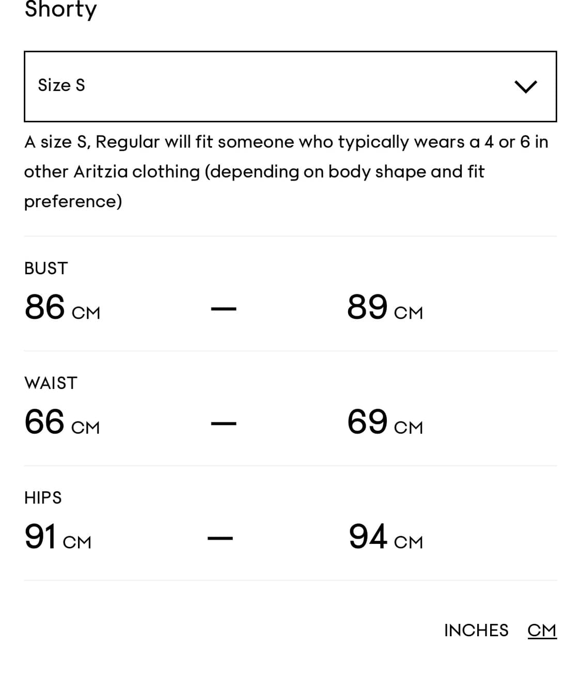581x691 pixels.
Task: Click the chevron arrow in size selector
Action: (x=525, y=87)
